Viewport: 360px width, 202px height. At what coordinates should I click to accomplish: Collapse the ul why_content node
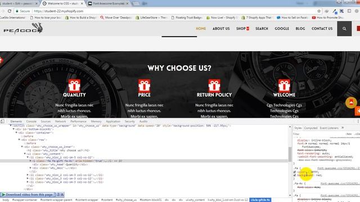25,154
